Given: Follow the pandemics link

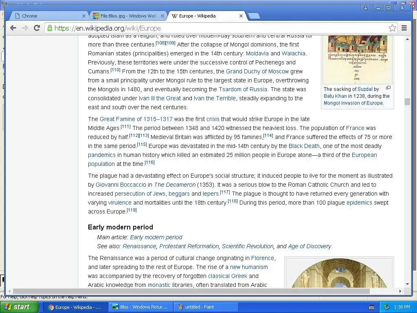Looking at the screenshot, I should pos(101,155).
